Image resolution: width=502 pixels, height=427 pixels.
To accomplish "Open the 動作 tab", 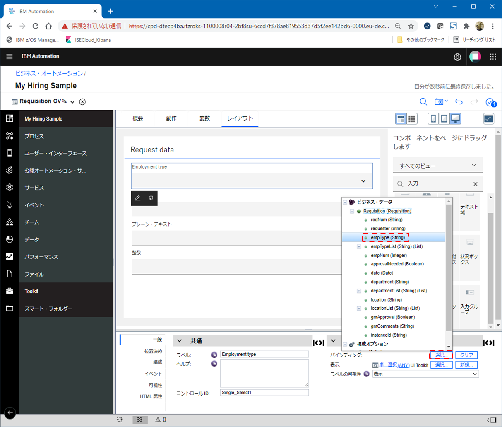I will tap(171, 118).
